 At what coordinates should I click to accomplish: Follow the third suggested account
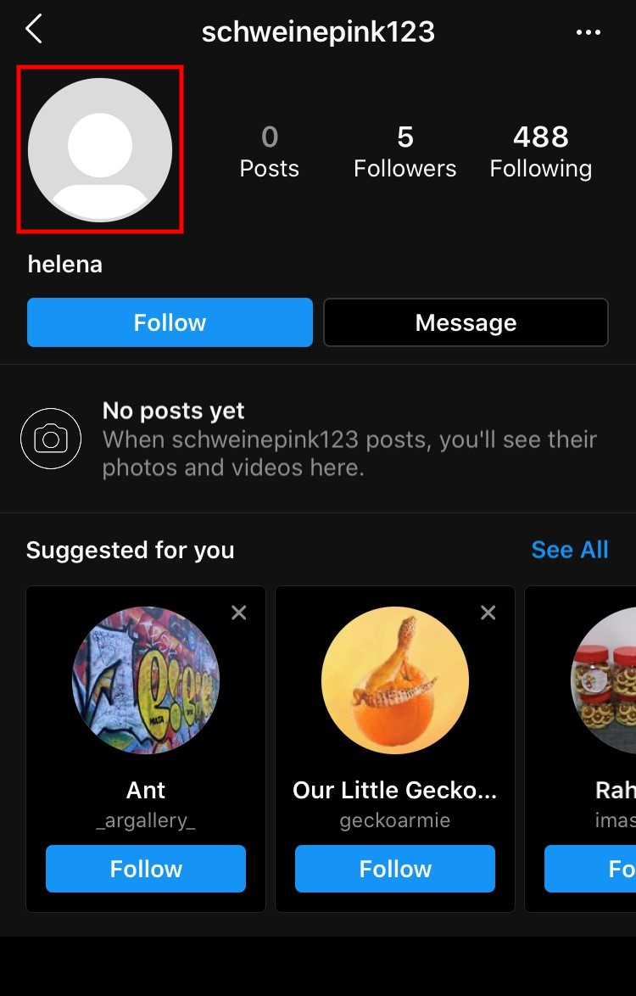tap(594, 869)
